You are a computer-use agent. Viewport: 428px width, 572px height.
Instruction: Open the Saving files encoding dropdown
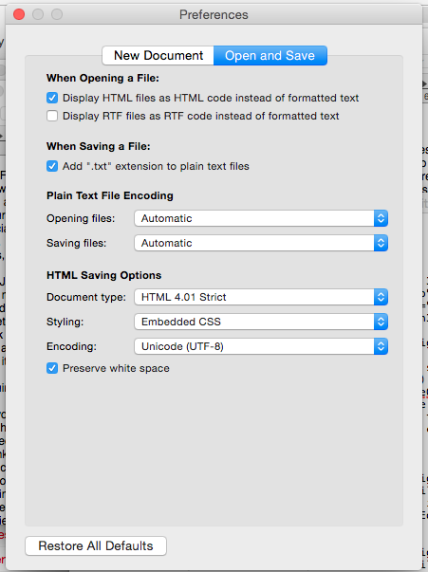pyautogui.click(x=261, y=243)
